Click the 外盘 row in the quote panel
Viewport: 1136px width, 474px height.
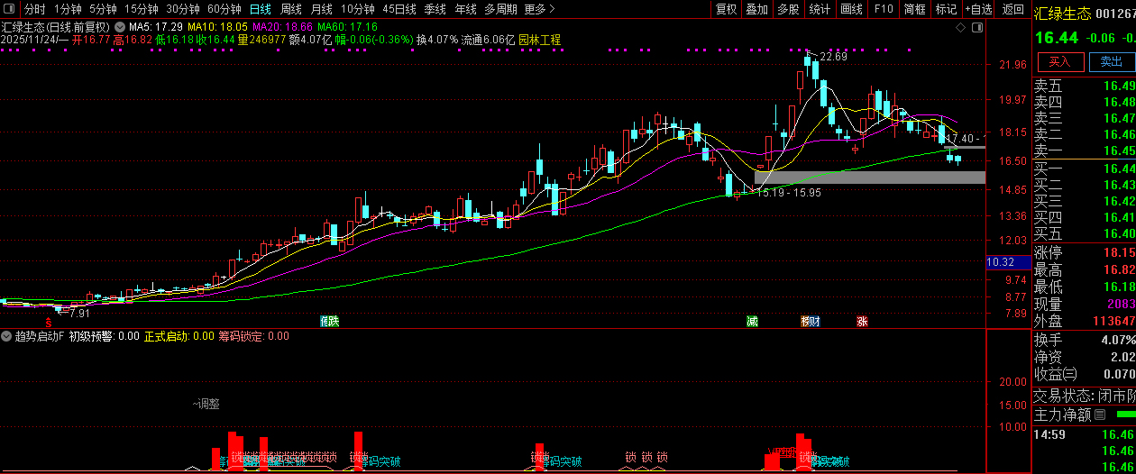pos(1084,321)
